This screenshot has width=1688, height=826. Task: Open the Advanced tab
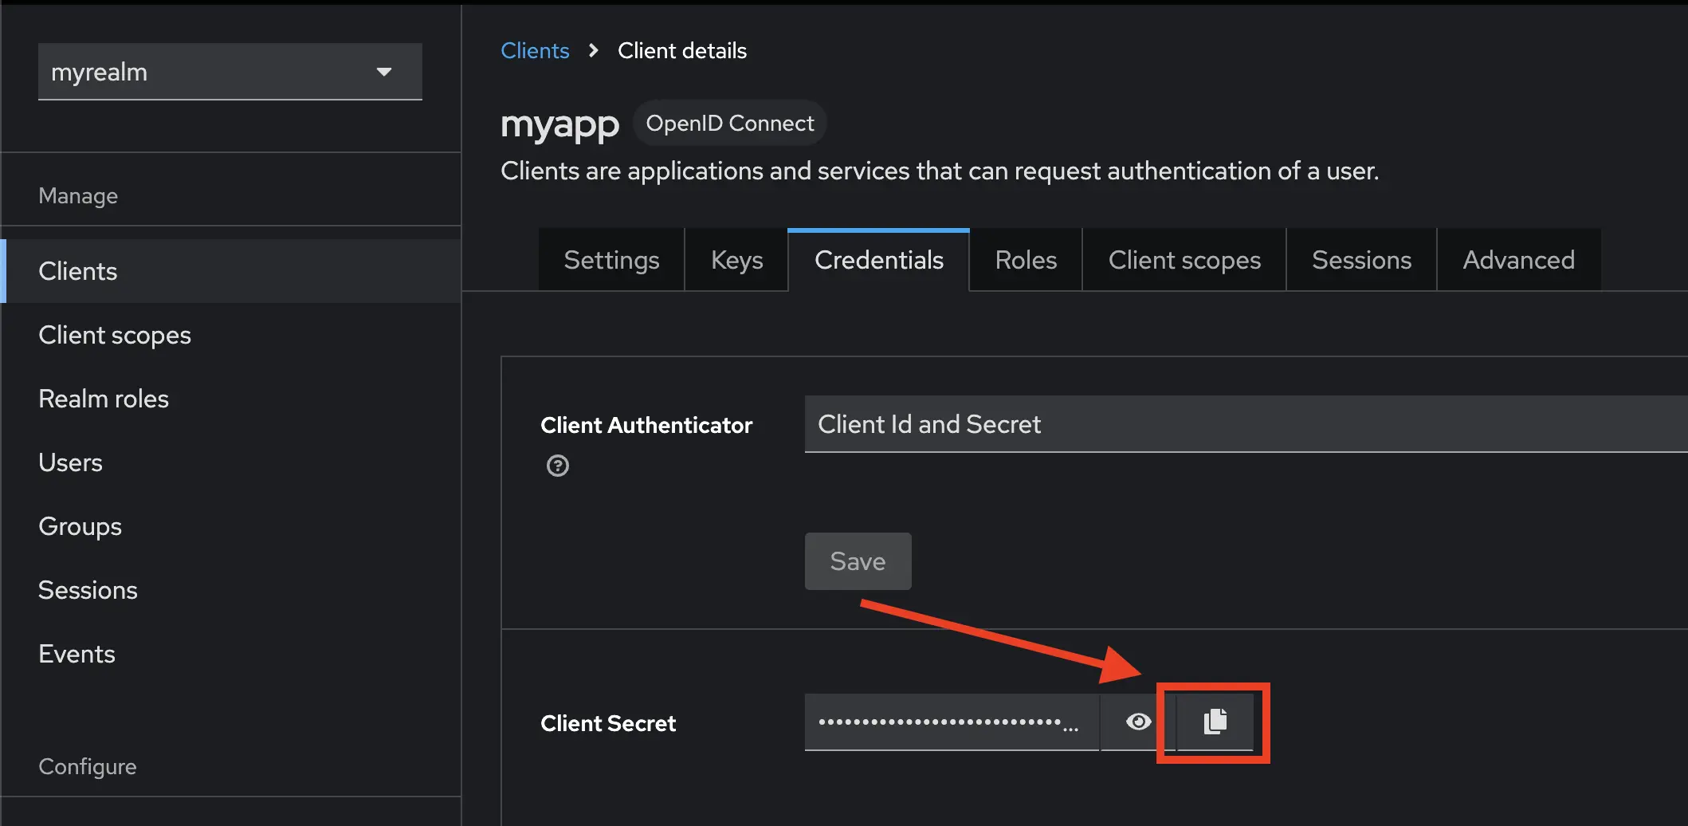tap(1517, 260)
